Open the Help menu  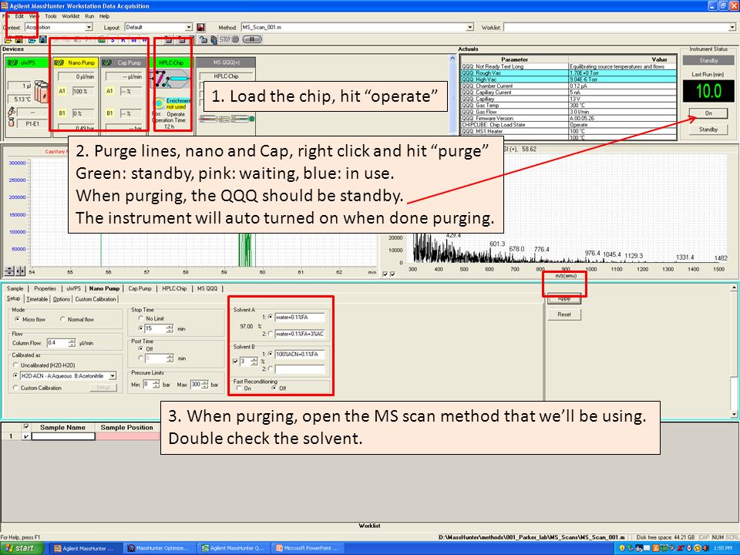coord(104,16)
